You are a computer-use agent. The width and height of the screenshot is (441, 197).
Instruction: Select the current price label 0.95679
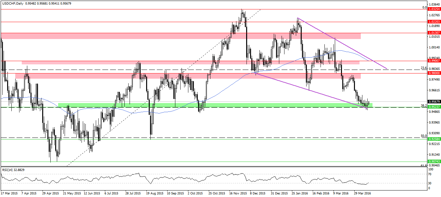(434, 101)
